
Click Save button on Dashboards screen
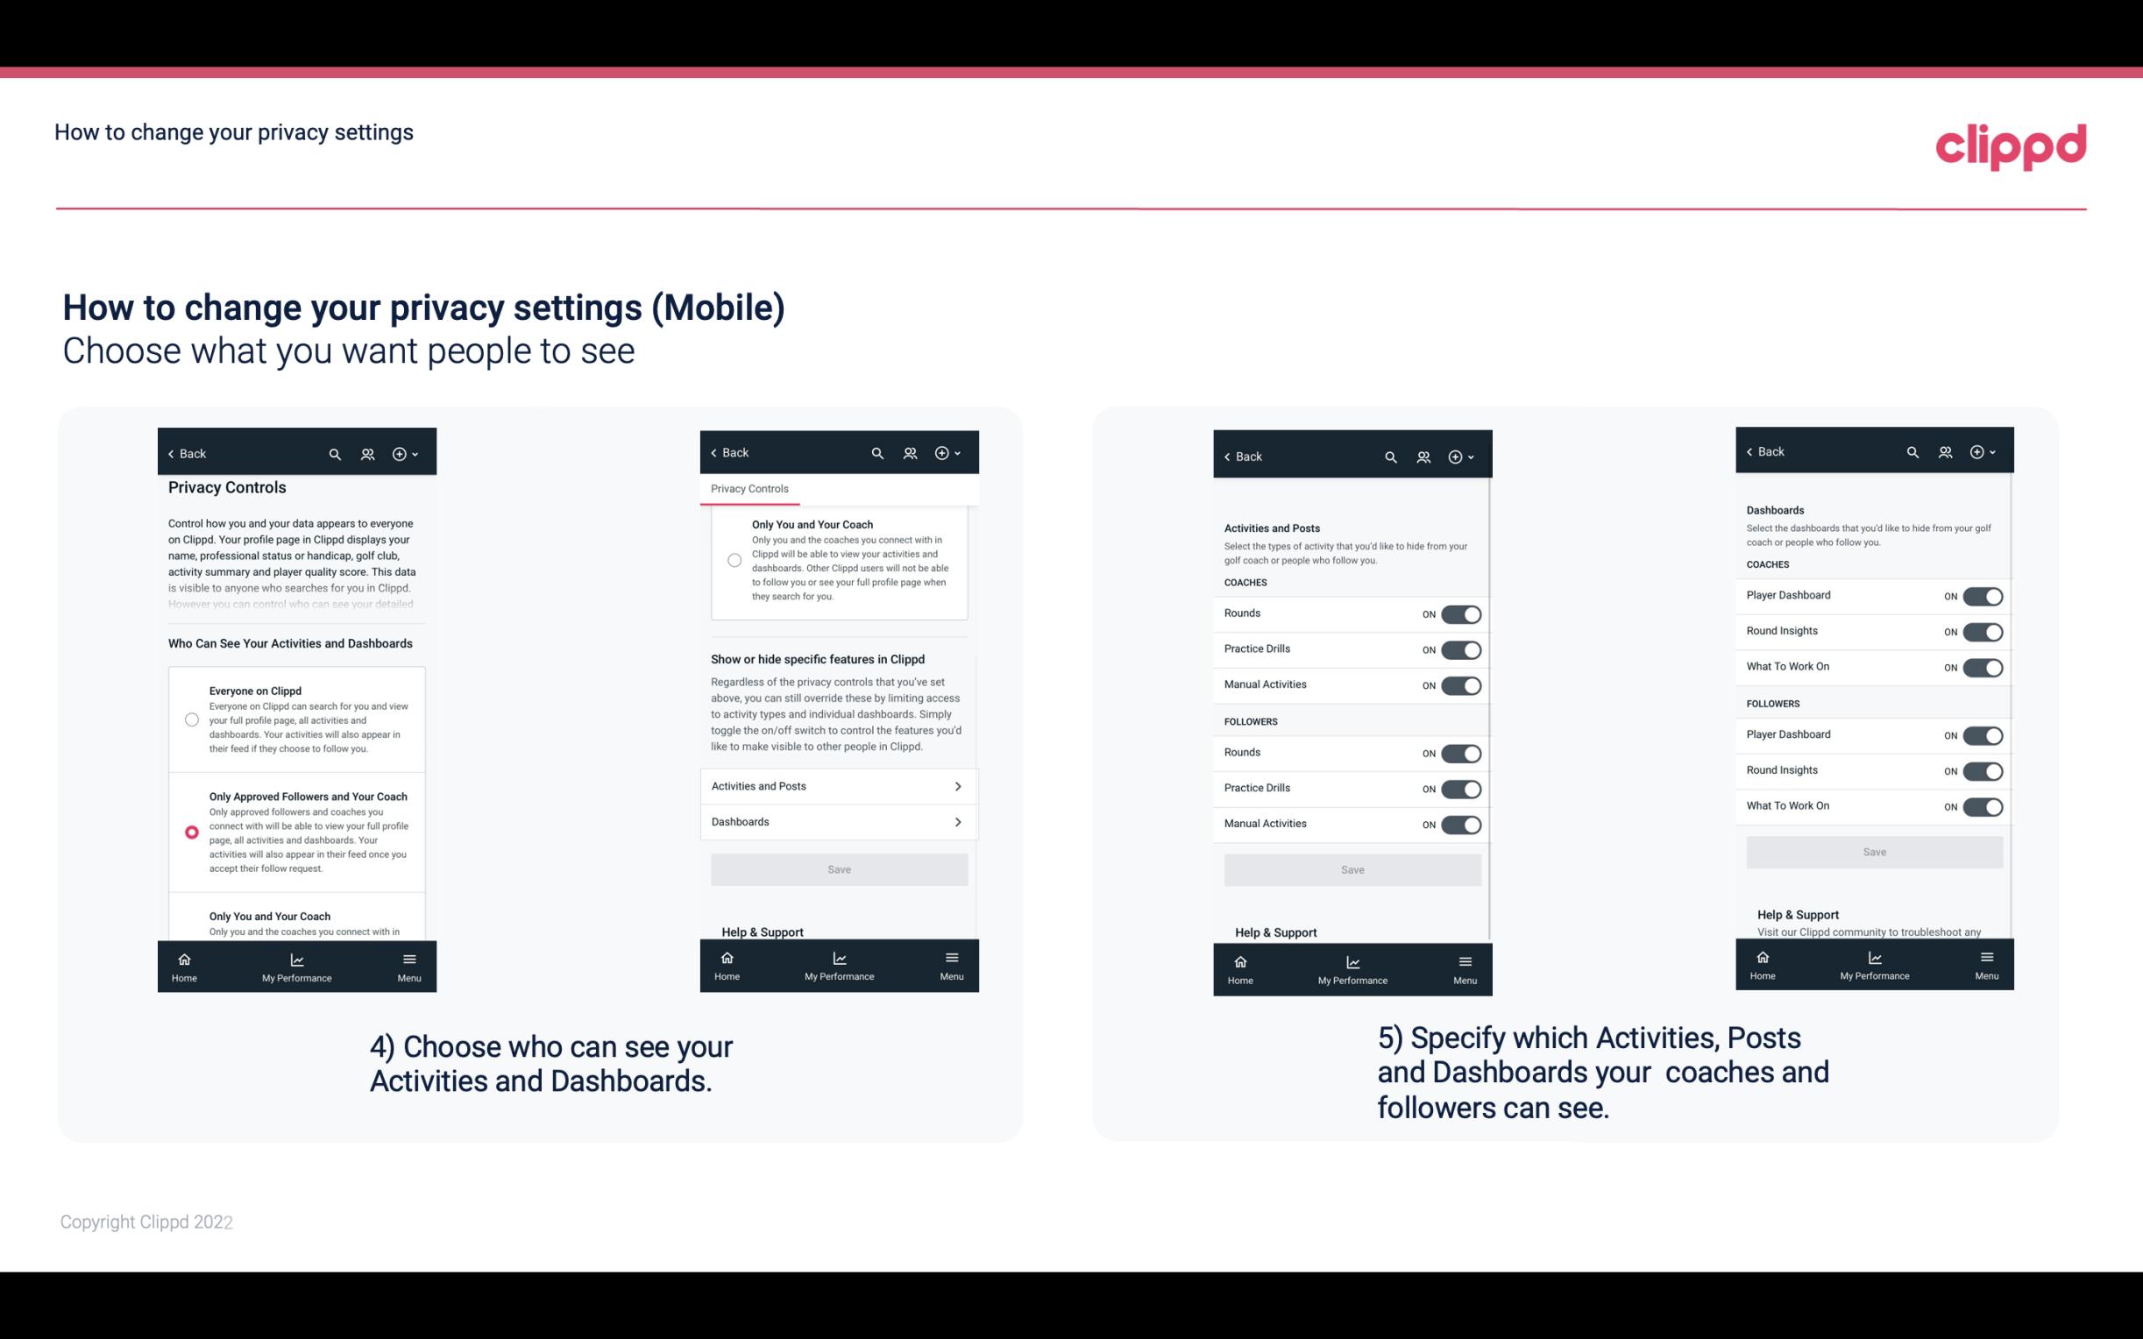tap(1873, 852)
